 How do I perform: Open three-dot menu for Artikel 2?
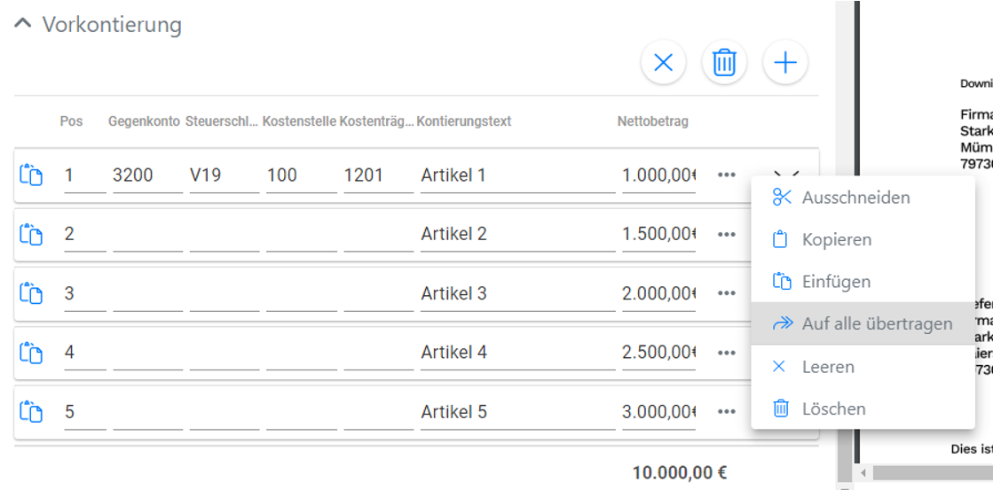tap(727, 235)
